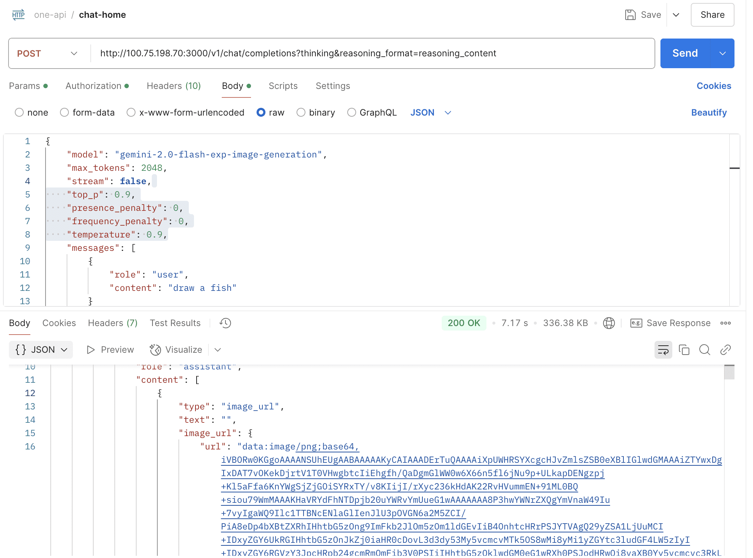The height and width of the screenshot is (558, 753).
Task: Choose the GraphQL body option
Action: point(352,112)
